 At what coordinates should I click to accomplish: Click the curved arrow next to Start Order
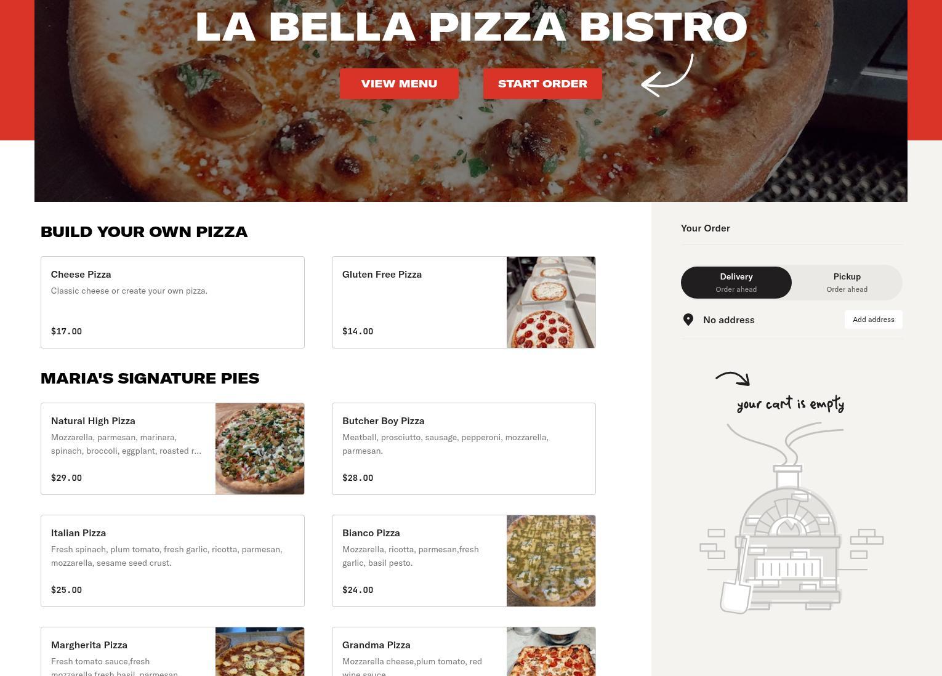[x=667, y=75]
